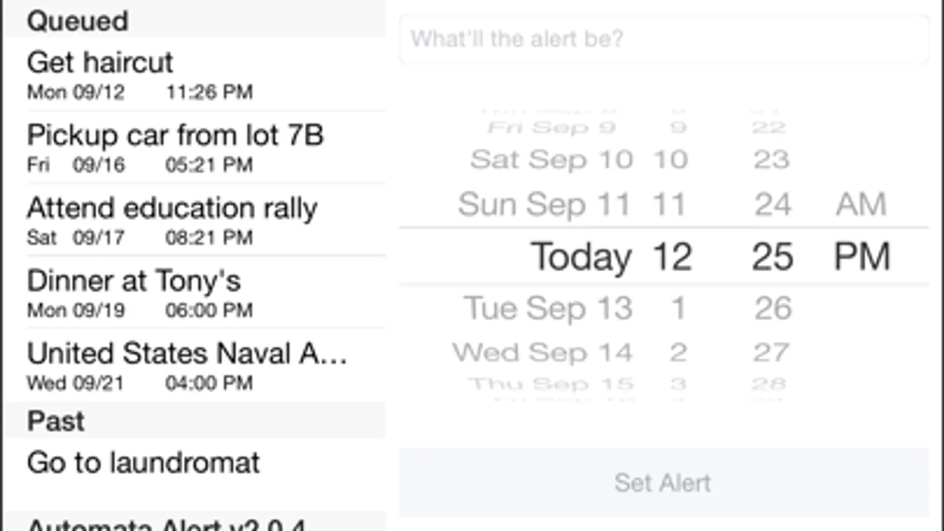This screenshot has height=531, width=944.
Task: Pick Tue Sep 13 in date wheel
Action: (x=548, y=308)
